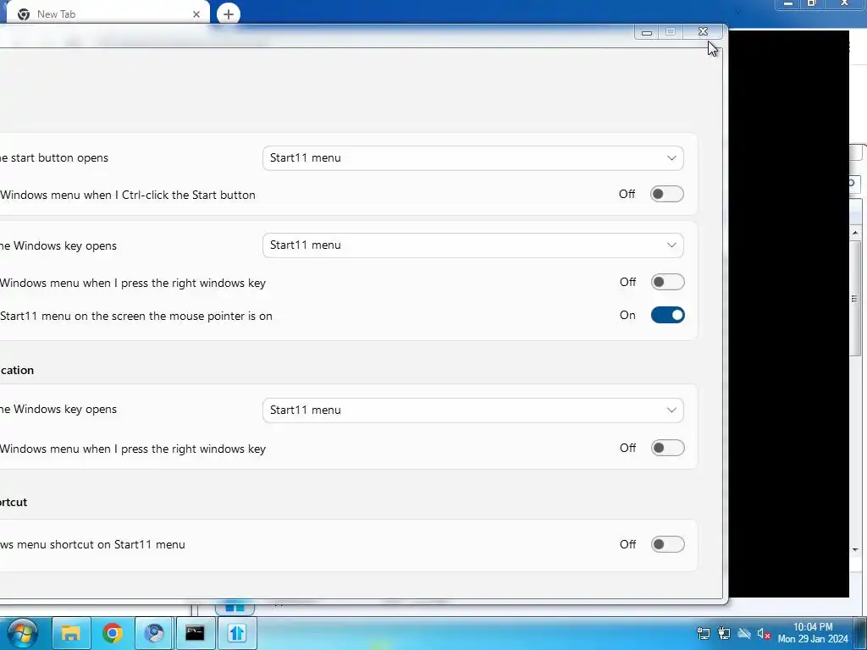Enable the menu shortcut on Start11 menu toggle
Image resolution: width=867 pixels, height=650 pixels.
(x=667, y=544)
